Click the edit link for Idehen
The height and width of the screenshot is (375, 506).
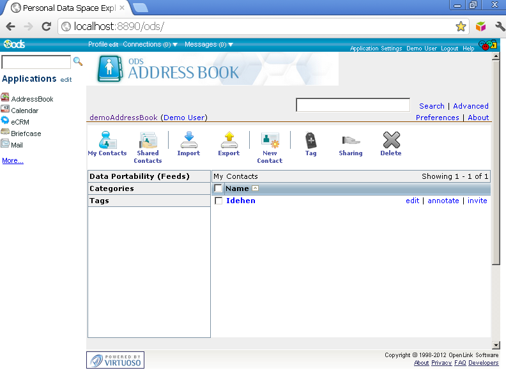coord(412,201)
